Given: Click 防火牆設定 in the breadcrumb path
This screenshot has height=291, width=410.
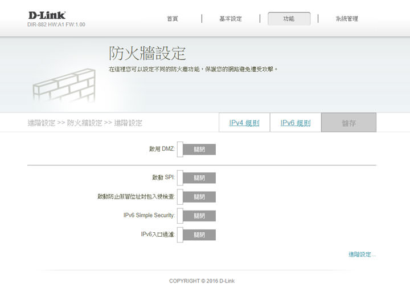Looking at the screenshot, I should point(84,123).
